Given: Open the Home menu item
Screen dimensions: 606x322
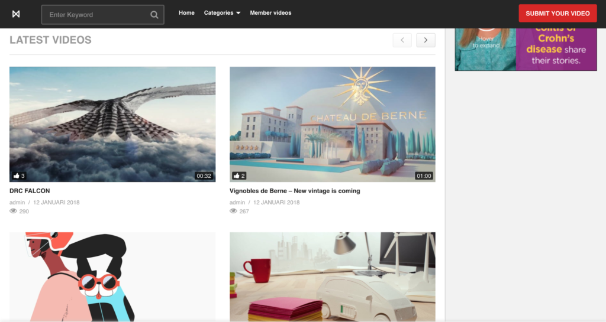Looking at the screenshot, I should pos(186,13).
